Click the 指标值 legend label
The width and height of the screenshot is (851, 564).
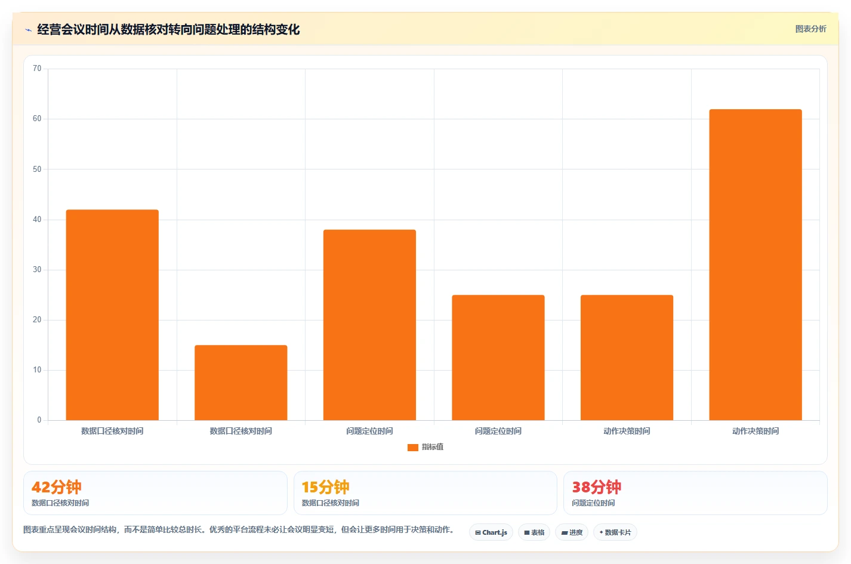pyautogui.click(x=433, y=447)
